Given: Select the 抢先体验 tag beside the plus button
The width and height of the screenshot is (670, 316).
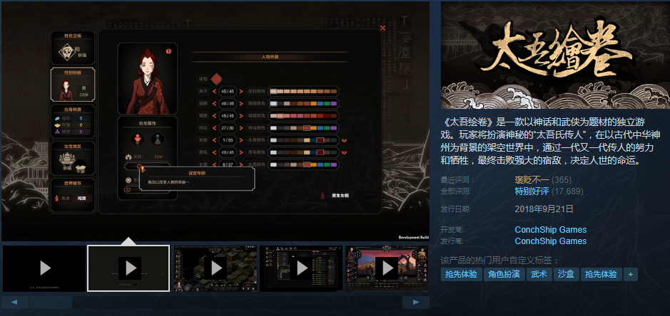Looking at the screenshot, I should coord(601,274).
